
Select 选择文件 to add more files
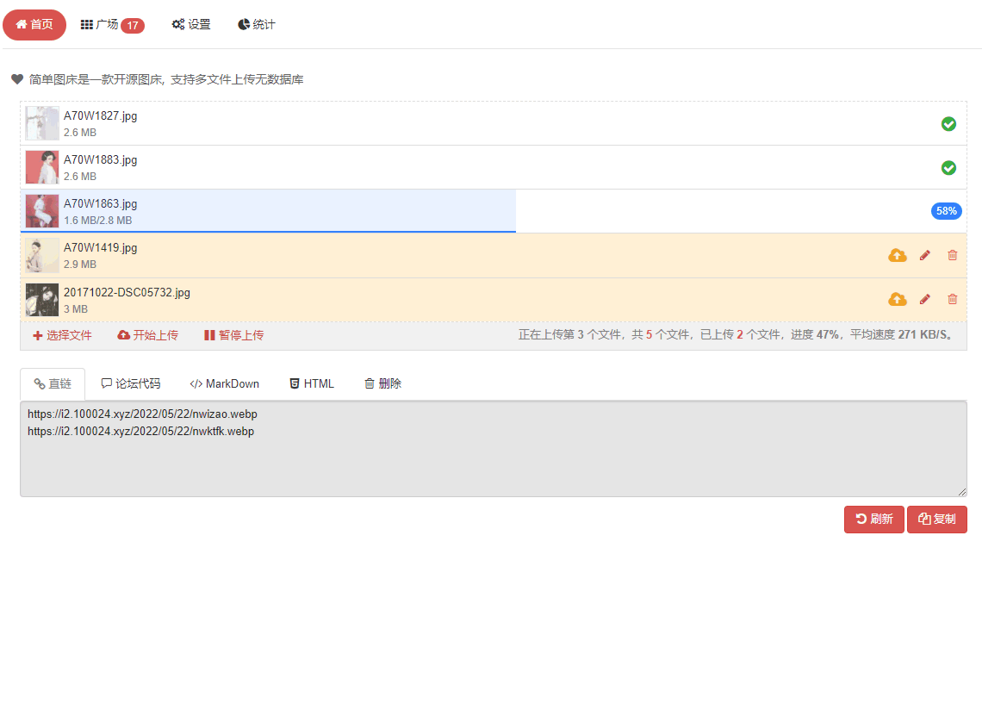point(61,335)
